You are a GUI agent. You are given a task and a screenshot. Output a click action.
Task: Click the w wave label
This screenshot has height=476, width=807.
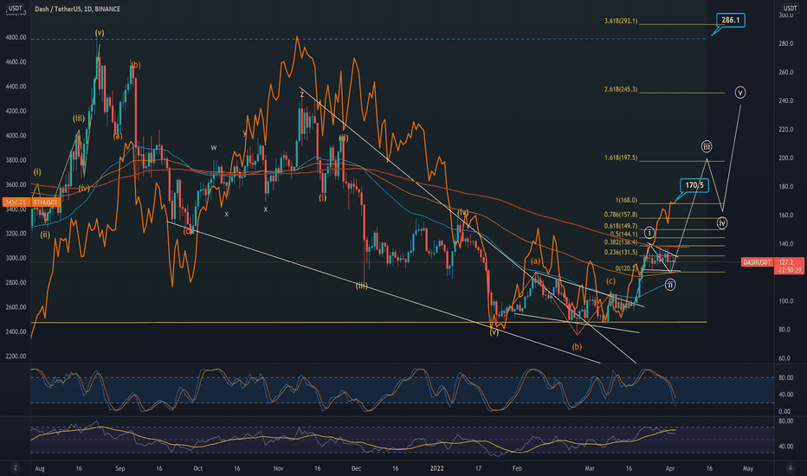(x=214, y=148)
